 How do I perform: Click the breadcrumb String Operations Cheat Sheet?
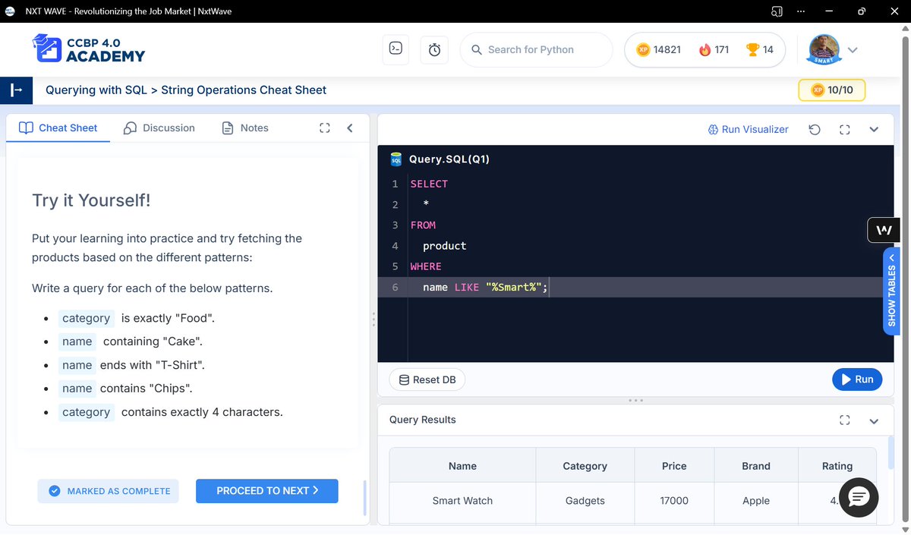point(244,90)
